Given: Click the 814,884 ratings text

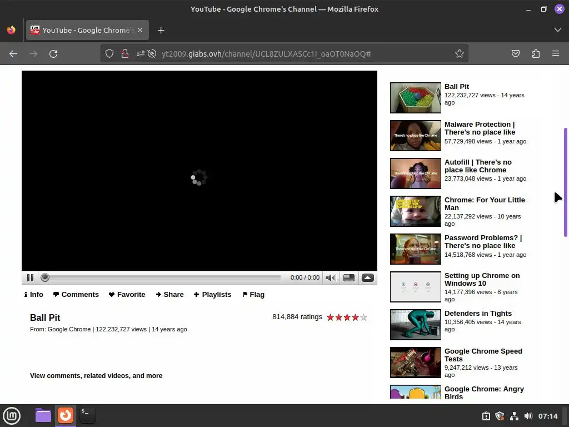Looking at the screenshot, I should pyautogui.click(x=297, y=317).
